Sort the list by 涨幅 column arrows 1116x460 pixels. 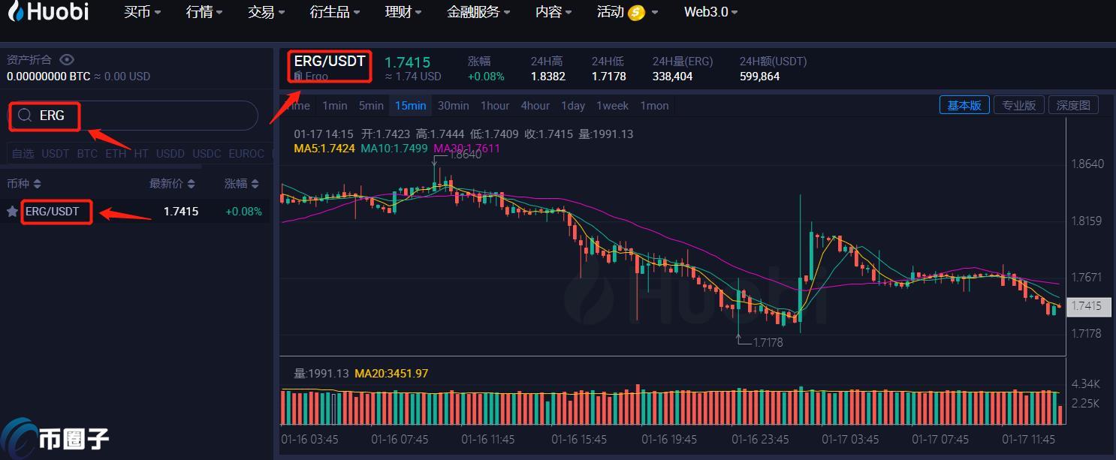[x=255, y=184]
